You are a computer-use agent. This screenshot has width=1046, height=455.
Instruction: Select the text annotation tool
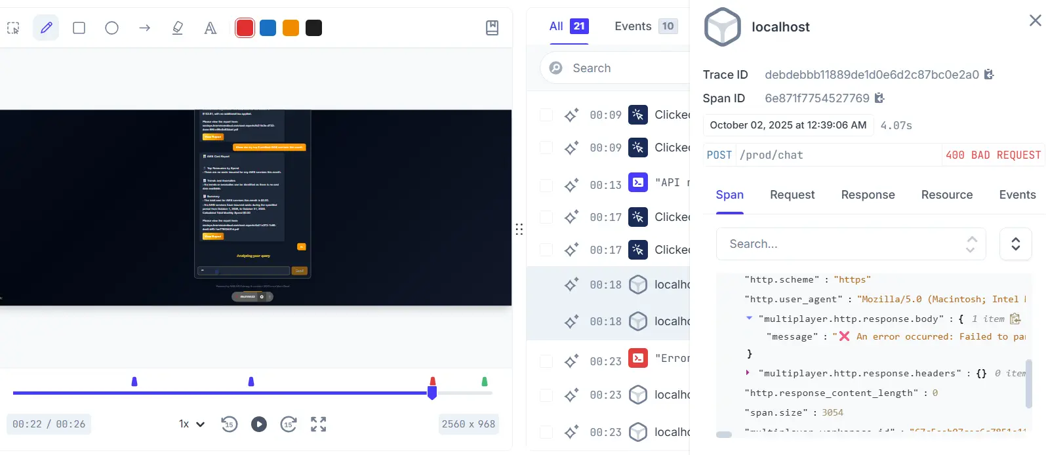pyautogui.click(x=211, y=28)
